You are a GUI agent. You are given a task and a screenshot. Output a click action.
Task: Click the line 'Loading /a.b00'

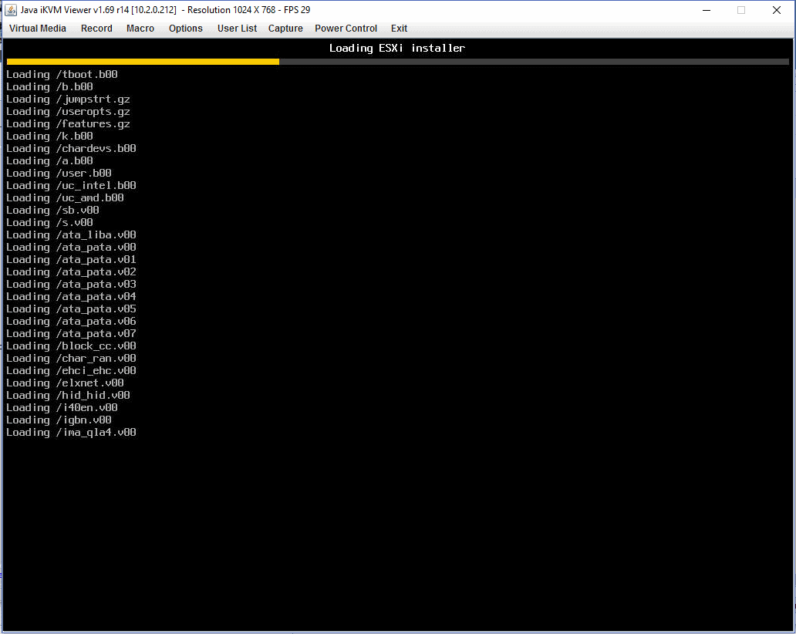(x=49, y=161)
